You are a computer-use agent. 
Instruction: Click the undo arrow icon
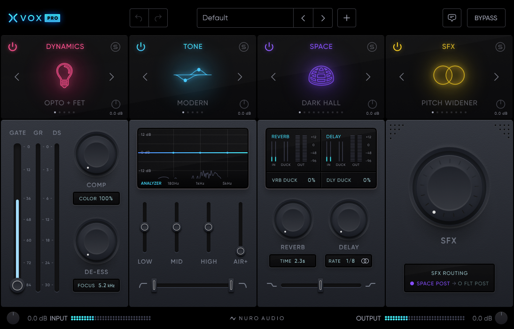coord(139,18)
